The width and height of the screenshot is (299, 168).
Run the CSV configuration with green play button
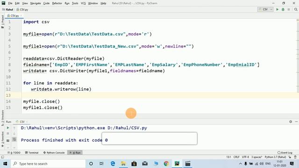tap(278, 9)
